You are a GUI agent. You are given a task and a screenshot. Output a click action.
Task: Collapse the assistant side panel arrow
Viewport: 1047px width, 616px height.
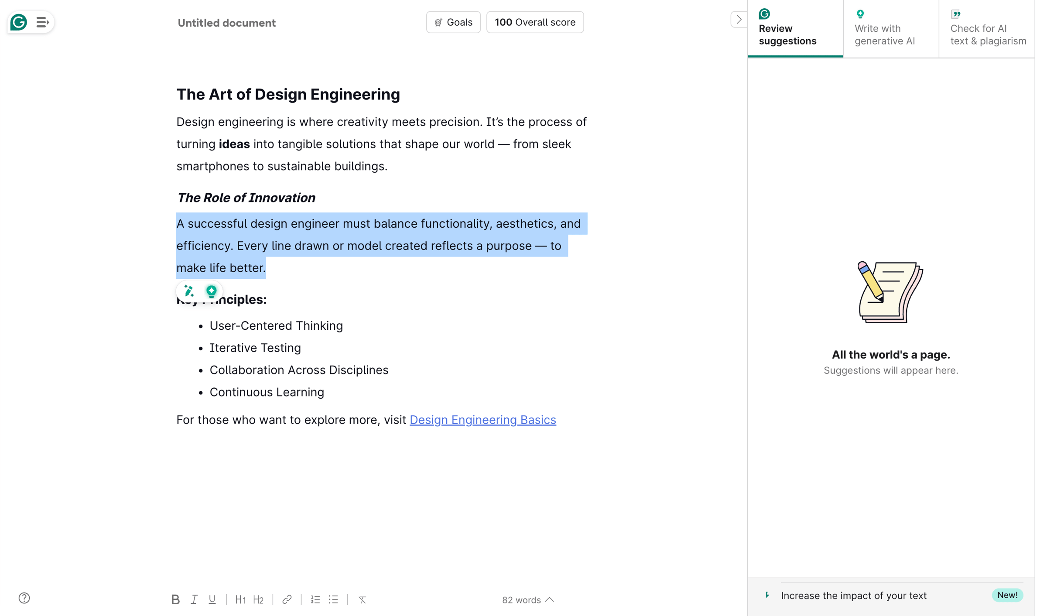pos(739,20)
